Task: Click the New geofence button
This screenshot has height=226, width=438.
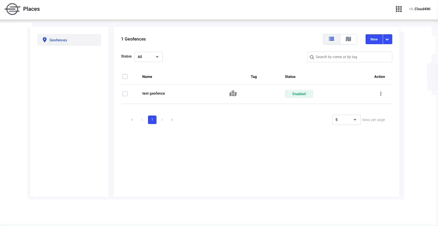Action: pos(374,39)
